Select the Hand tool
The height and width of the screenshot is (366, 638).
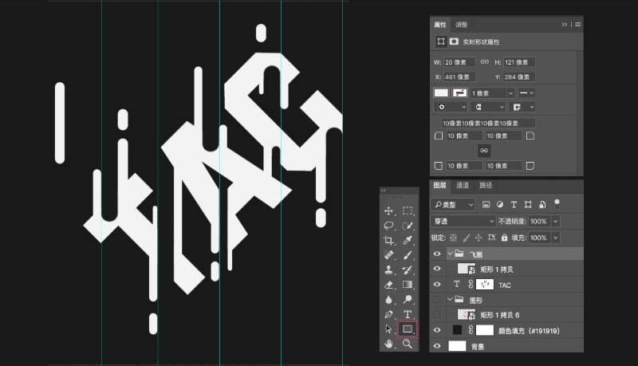(x=388, y=344)
